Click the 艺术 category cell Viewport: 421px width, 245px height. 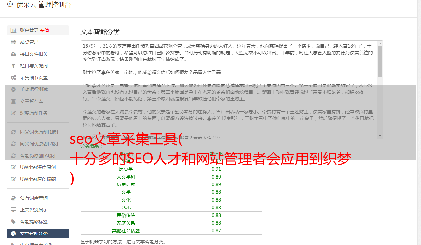126,208
